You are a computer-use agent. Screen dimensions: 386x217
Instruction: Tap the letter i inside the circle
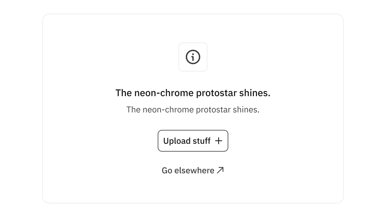[x=193, y=57]
